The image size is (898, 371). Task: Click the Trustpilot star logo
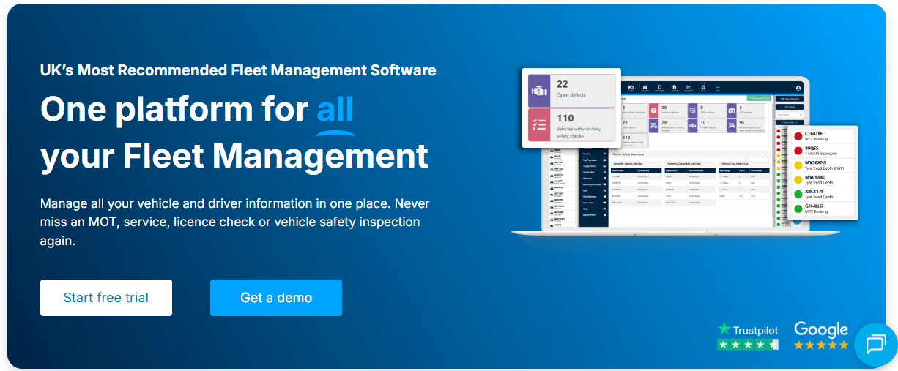[x=724, y=330]
